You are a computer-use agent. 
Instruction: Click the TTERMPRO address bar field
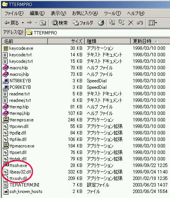pos(98,33)
